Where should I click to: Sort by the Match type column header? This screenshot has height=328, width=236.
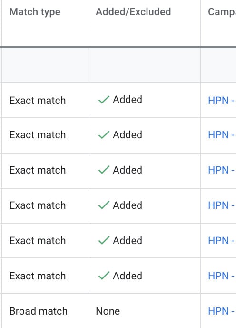[35, 12]
